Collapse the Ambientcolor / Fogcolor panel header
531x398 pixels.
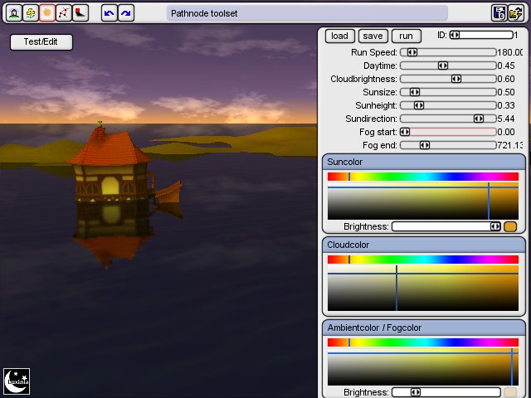click(423, 328)
